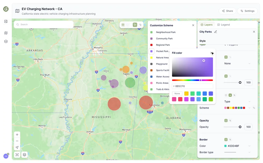Screen dimensions: 263x163
Task: Click the map icon beside the project title
Action: tap(17, 11)
